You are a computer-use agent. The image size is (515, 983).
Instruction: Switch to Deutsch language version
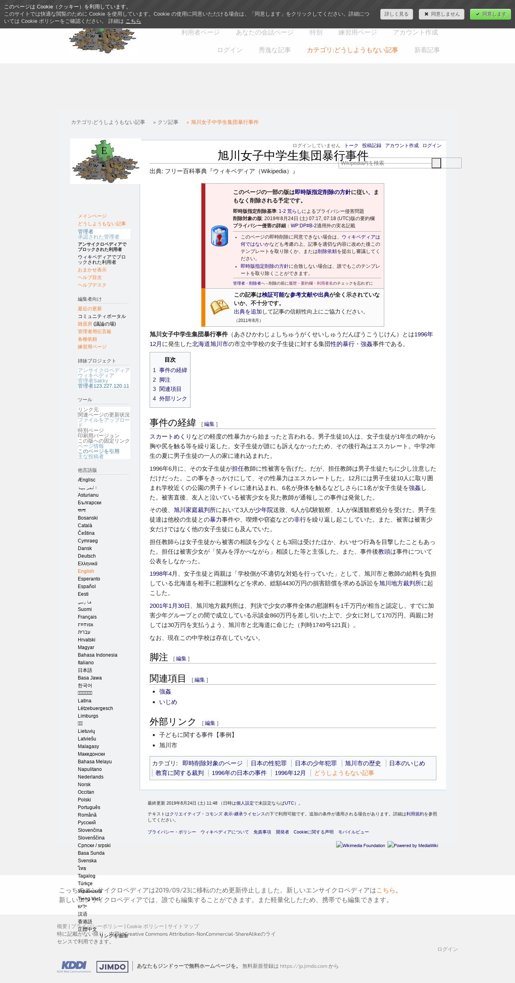coord(87,556)
